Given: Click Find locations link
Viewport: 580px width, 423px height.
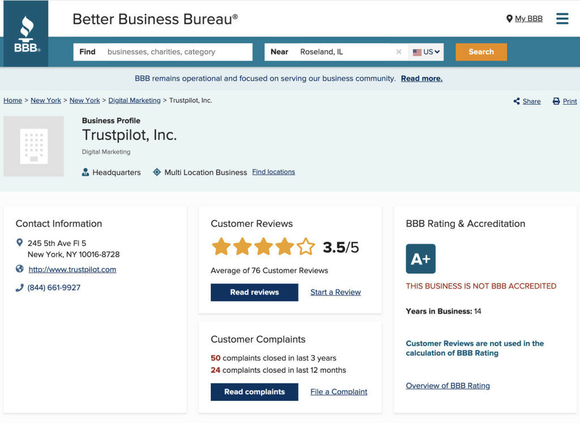Looking at the screenshot, I should 274,172.
